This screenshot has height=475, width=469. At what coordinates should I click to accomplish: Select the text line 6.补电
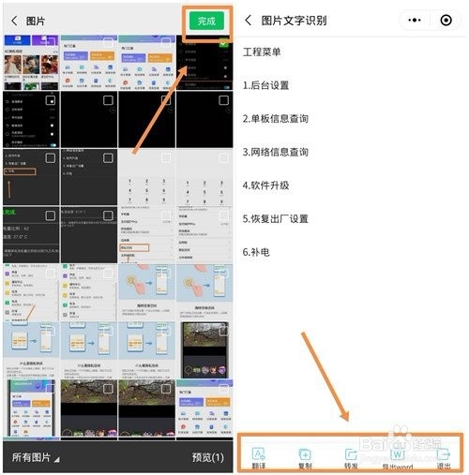[256, 252]
